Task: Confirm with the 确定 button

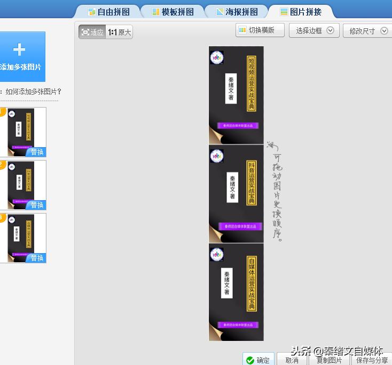Action: pyautogui.click(x=258, y=360)
